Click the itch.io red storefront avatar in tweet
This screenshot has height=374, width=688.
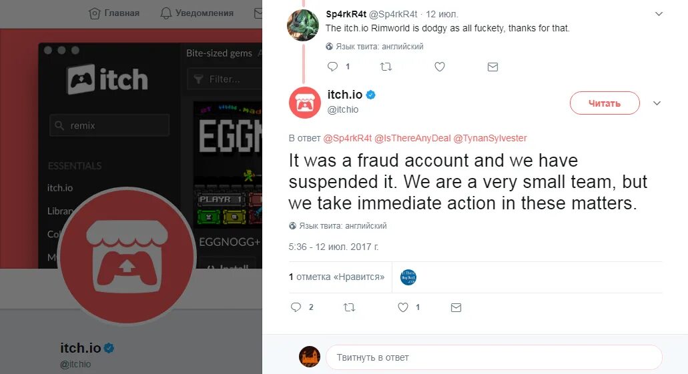point(305,103)
